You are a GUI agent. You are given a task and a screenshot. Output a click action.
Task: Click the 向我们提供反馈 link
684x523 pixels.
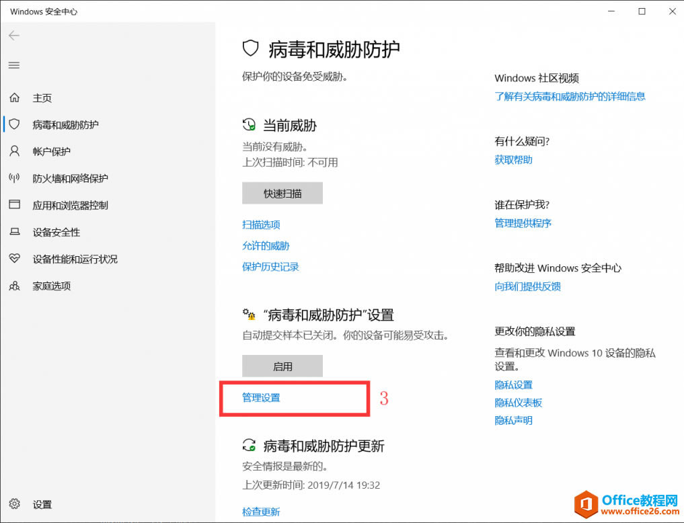point(528,286)
